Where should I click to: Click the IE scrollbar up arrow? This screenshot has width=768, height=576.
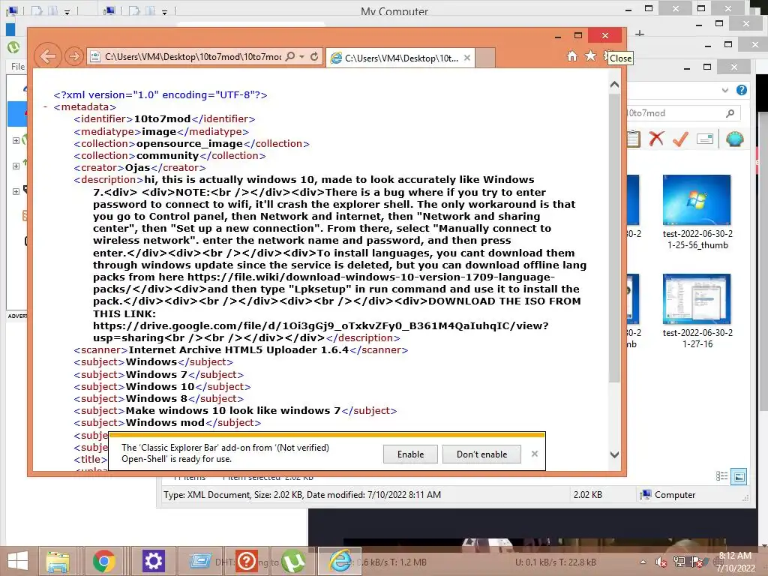[x=615, y=85]
